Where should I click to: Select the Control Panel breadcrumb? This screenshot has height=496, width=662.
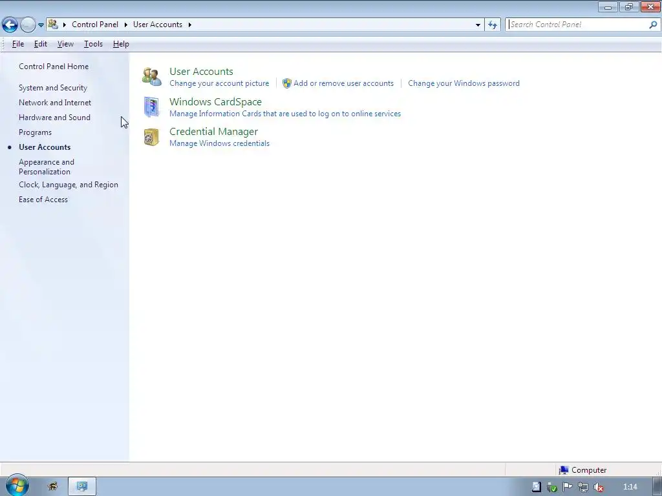point(95,25)
